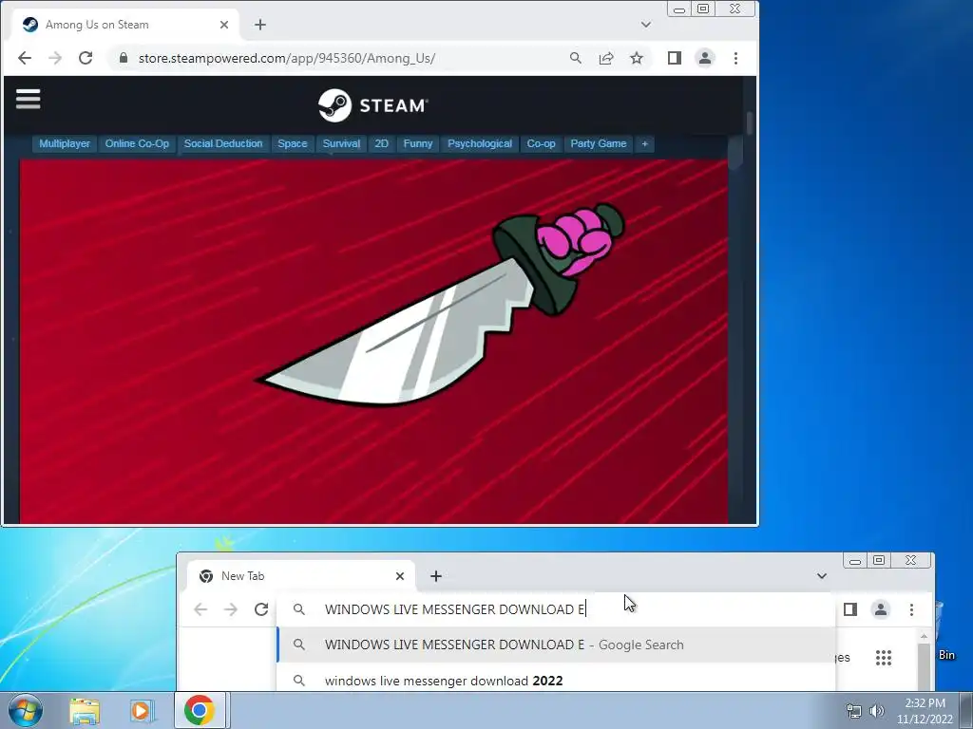Select the Party Game tag
The image size is (973, 729).
pyautogui.click(x=599, y=144)
